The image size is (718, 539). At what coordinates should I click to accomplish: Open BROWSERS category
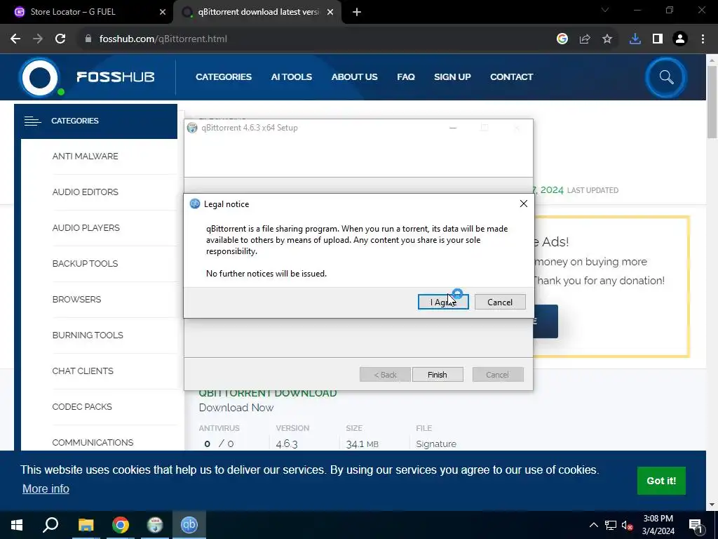(x=76, y=299)
